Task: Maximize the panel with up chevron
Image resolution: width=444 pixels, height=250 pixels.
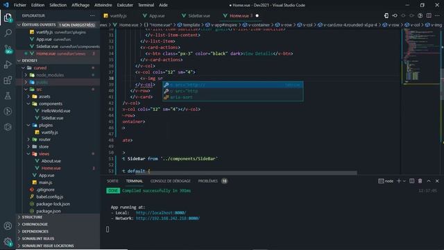Action: (429, 181)
